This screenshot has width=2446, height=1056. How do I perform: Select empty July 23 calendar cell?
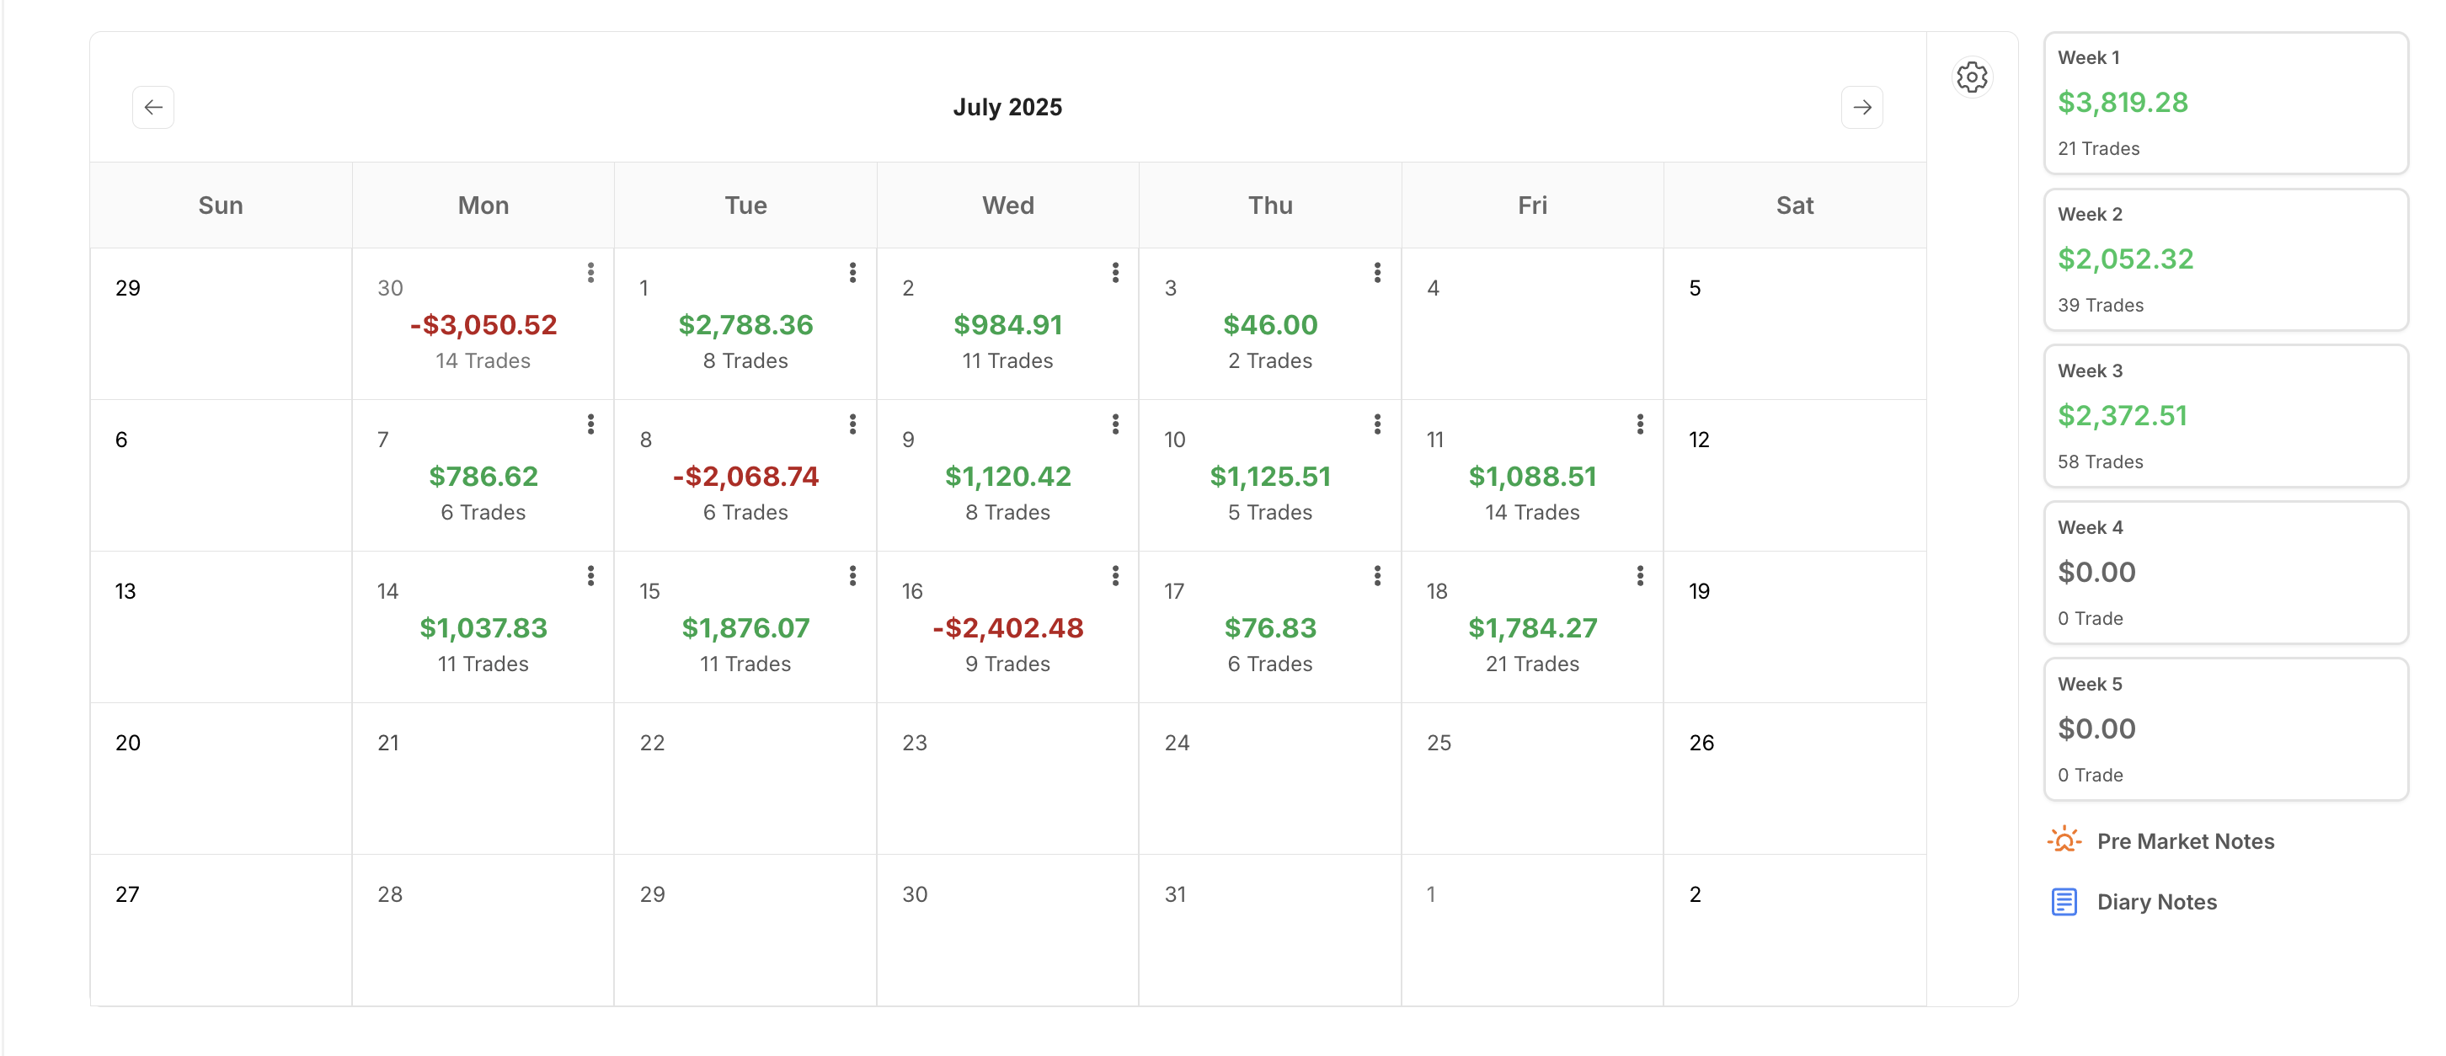tap(1007, 779)
